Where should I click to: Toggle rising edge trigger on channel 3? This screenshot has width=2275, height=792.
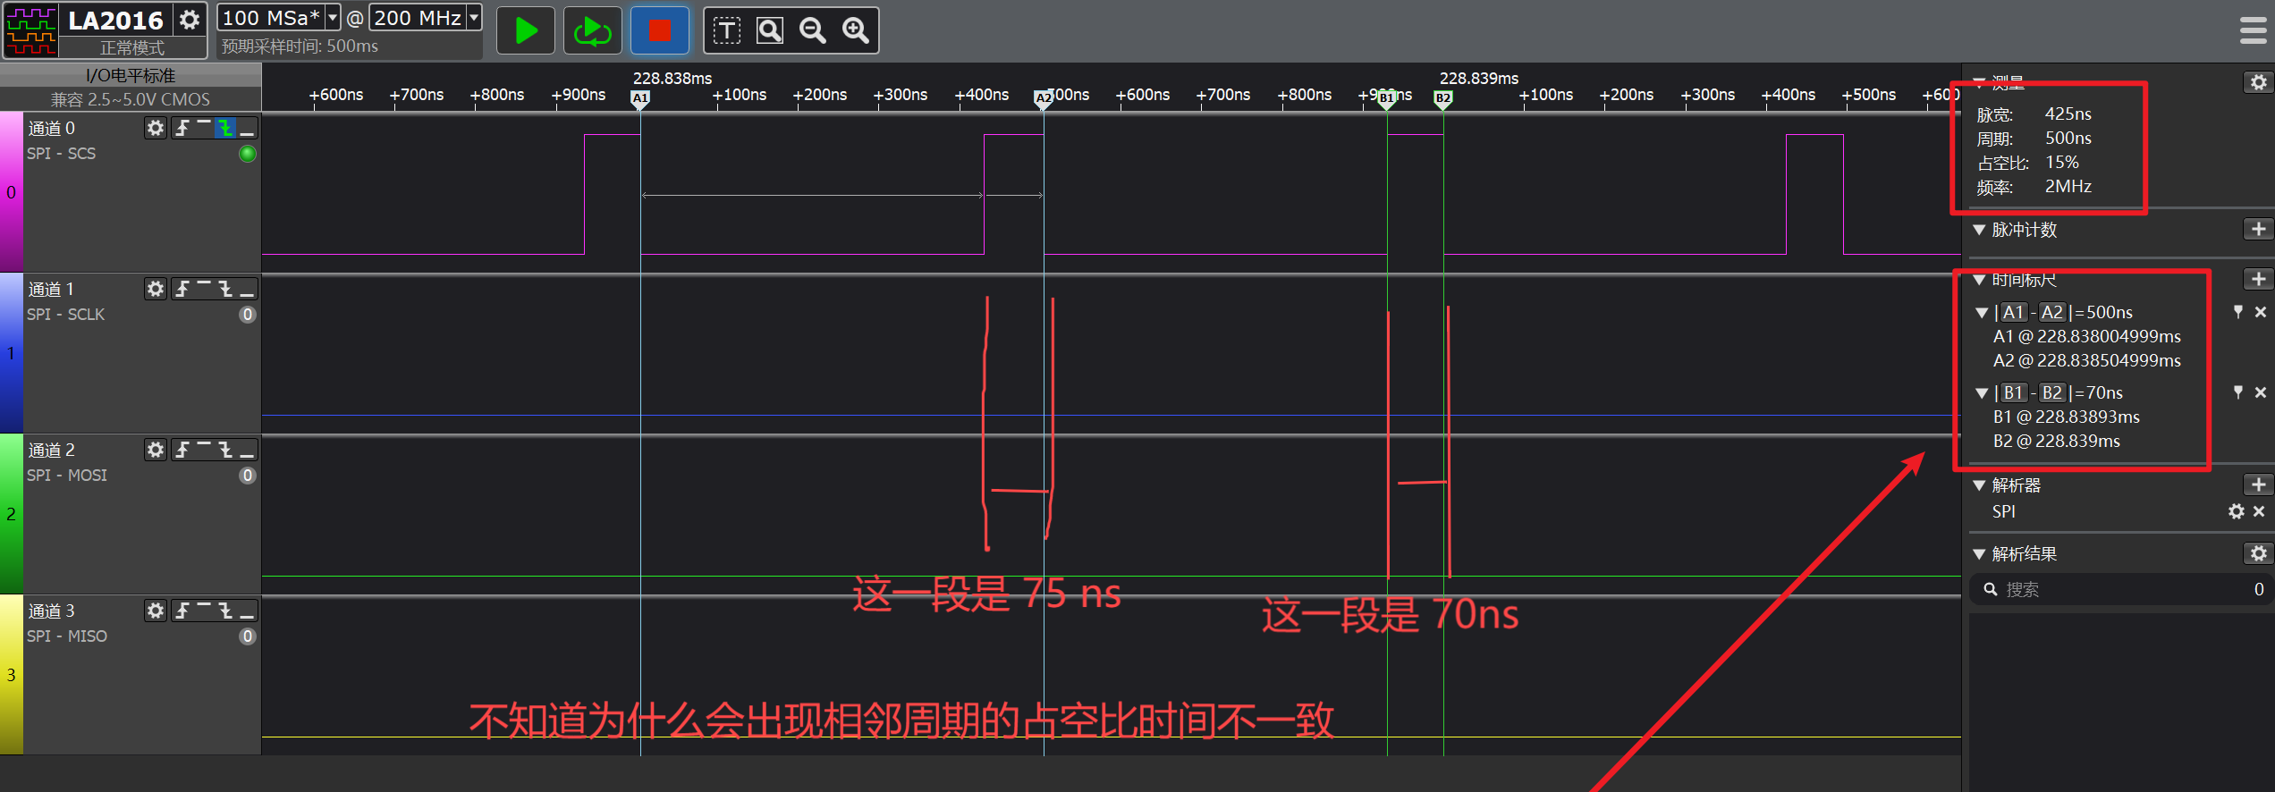pyautogui.click(x=182, y=611)
